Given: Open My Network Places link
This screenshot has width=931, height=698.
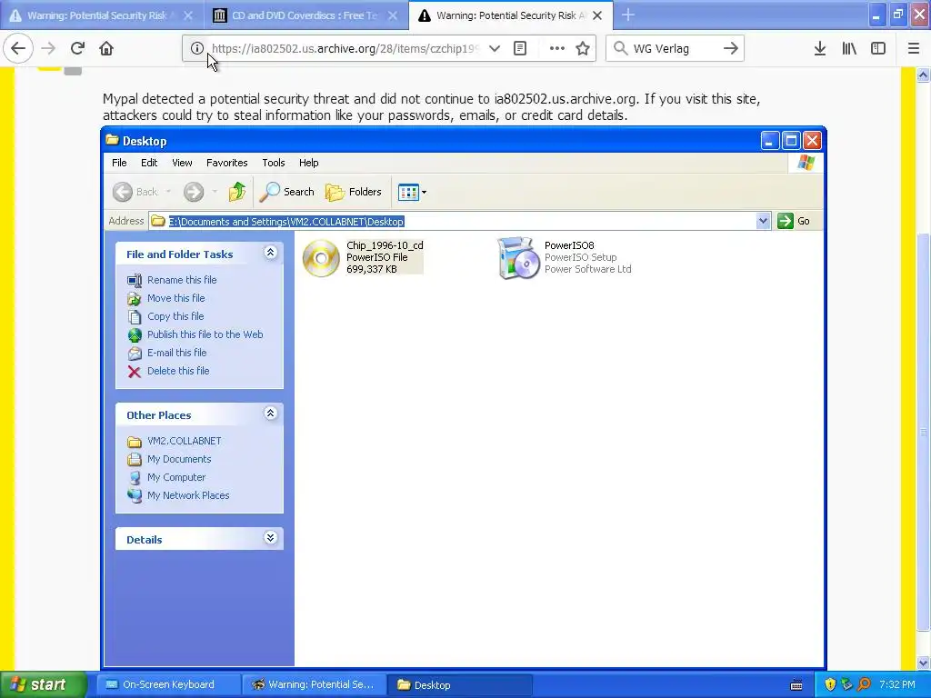Looking at the screenshot, I should coord(188,495).
